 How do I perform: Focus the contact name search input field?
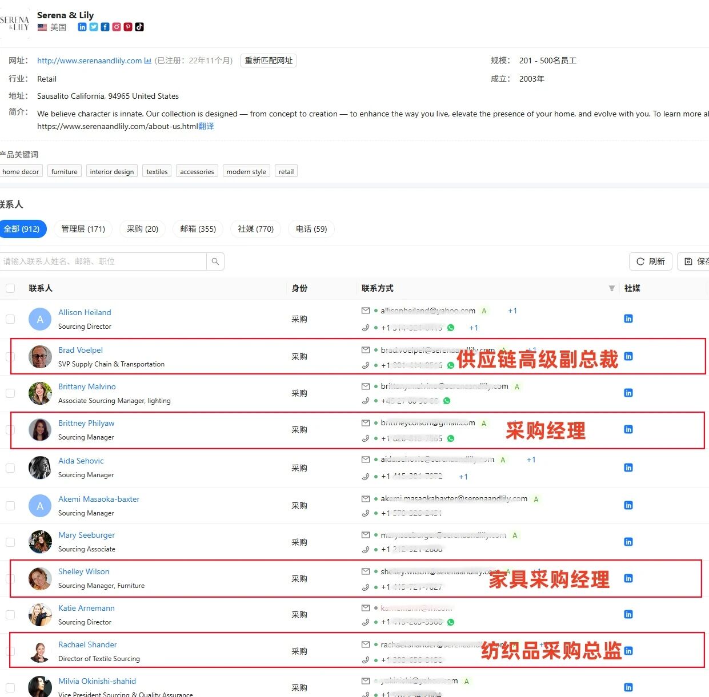pyautogui.click(x=103, y=261)
